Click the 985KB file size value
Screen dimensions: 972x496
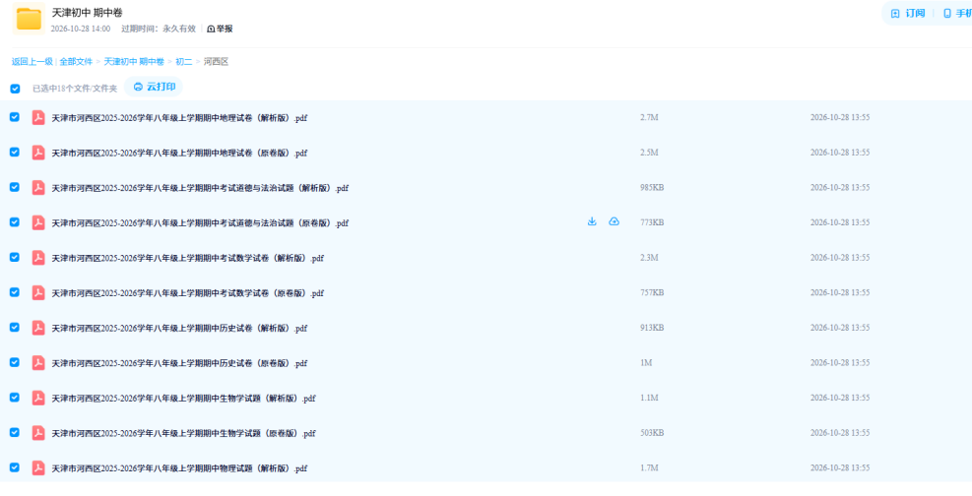pos(652,187)
